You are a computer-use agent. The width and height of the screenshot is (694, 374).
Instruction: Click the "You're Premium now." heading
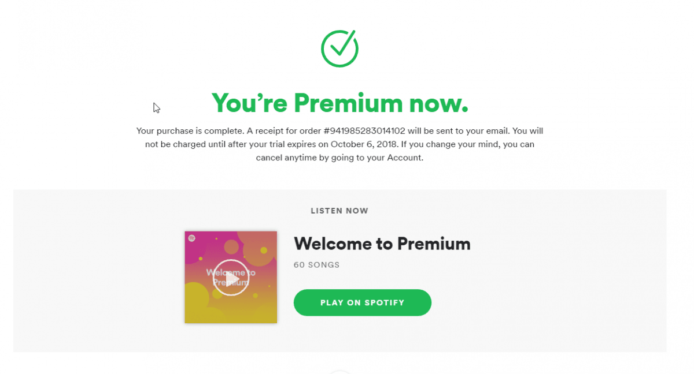(x=340, y=103)
